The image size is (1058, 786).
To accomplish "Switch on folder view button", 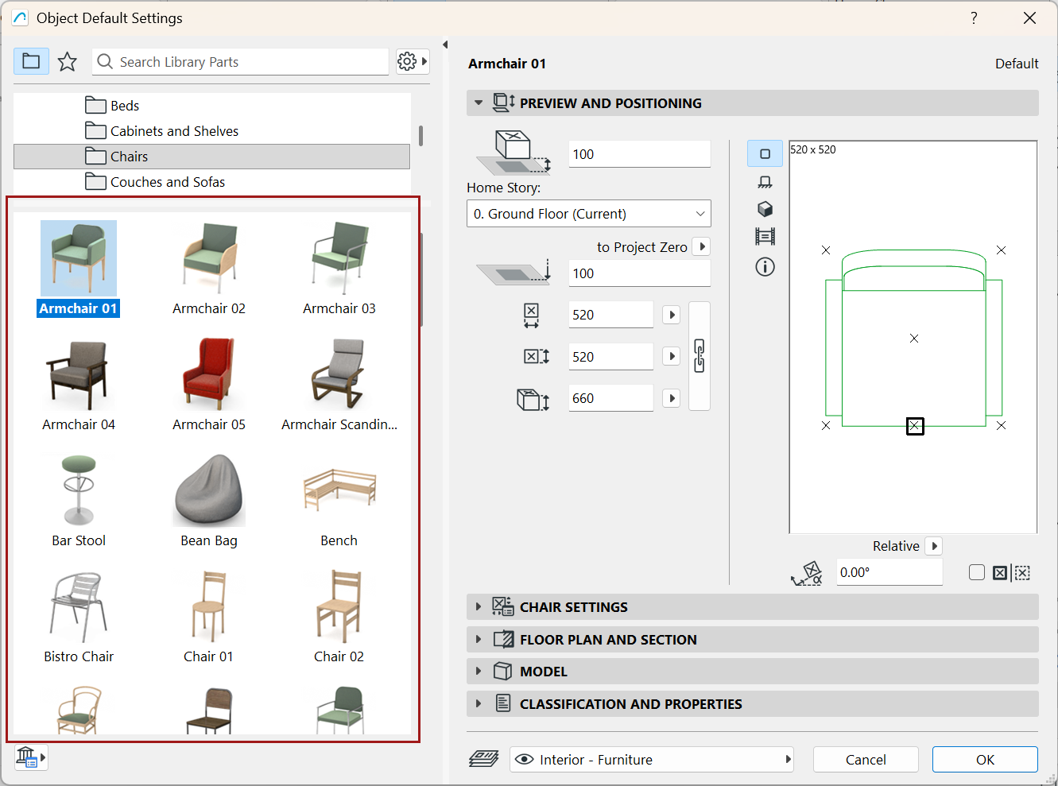I will click(31, 61).
